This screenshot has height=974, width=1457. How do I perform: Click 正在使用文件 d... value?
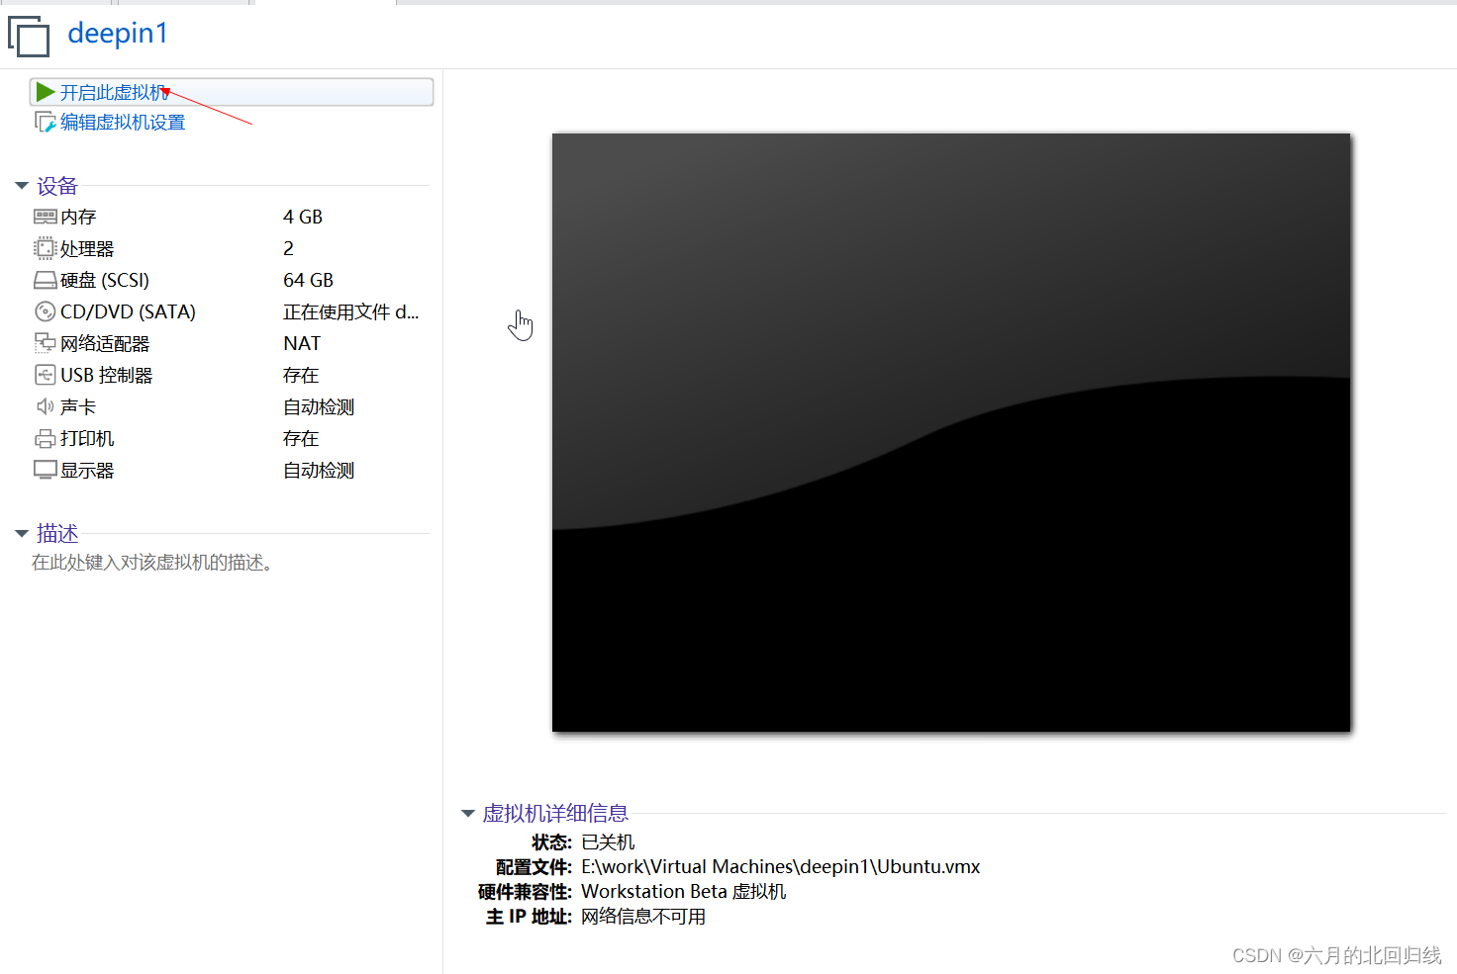pos(351,311)
